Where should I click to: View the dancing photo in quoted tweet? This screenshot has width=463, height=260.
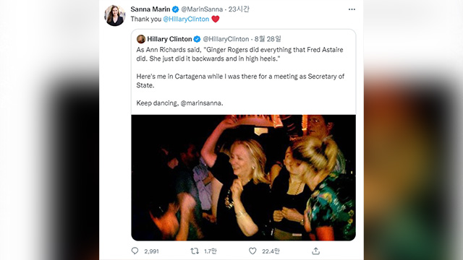click(x=243, y=178)
